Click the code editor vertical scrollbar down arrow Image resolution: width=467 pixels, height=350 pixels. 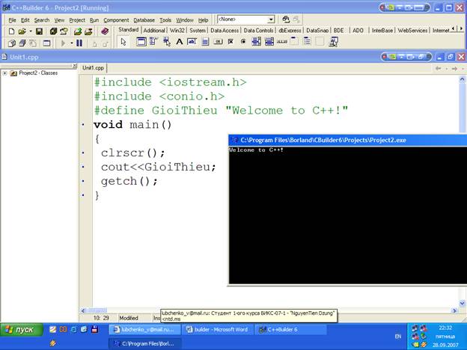(463, 304)
